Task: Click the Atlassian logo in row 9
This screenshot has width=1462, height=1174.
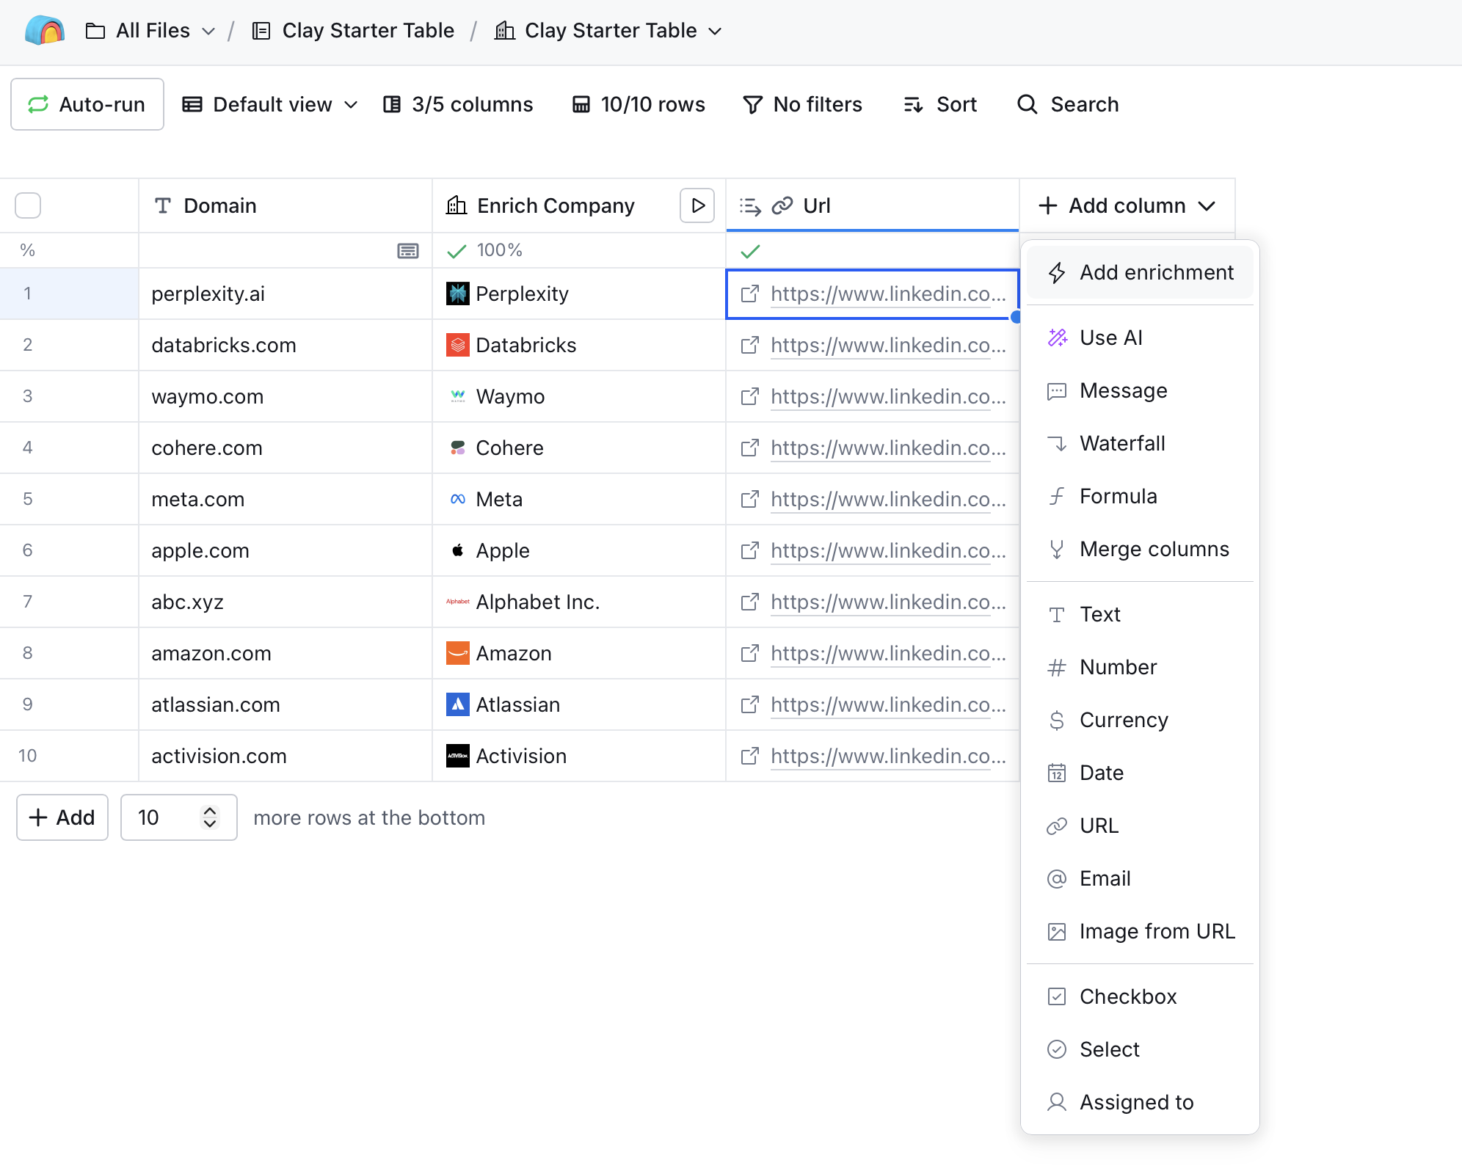Action: [x=457, y=704]
